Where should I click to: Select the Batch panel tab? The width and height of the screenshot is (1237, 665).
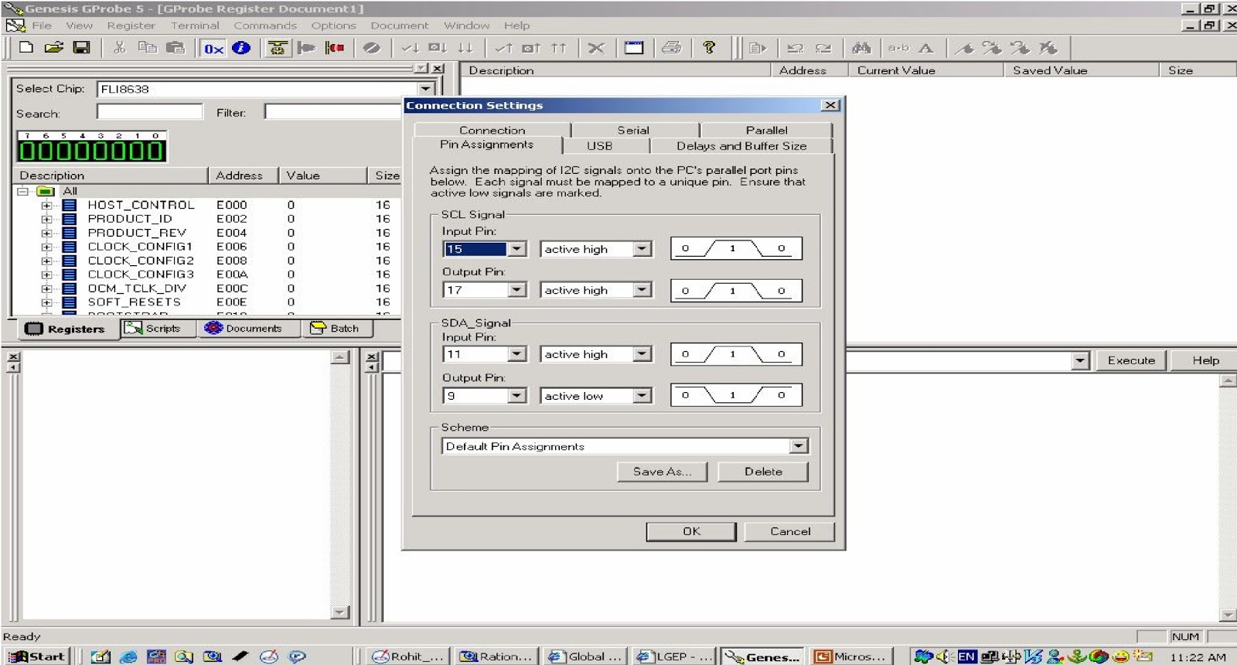336,329
